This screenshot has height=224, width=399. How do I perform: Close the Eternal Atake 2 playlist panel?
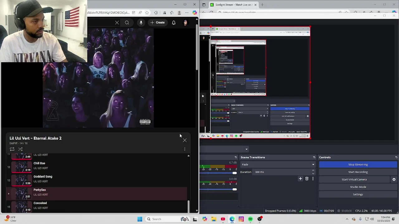(x=185, y=140)
